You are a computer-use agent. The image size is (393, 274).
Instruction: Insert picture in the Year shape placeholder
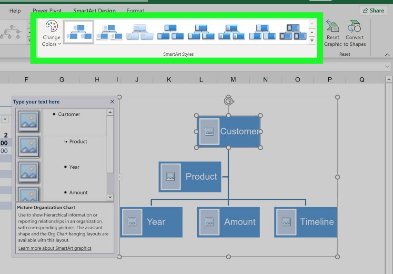(x=132, y=222)
